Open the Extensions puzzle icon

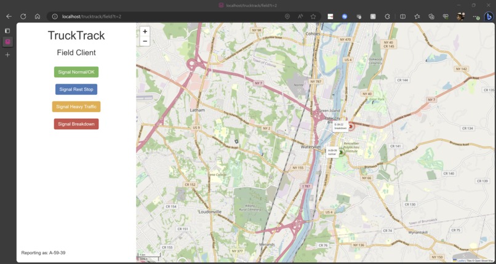[387, 17]
